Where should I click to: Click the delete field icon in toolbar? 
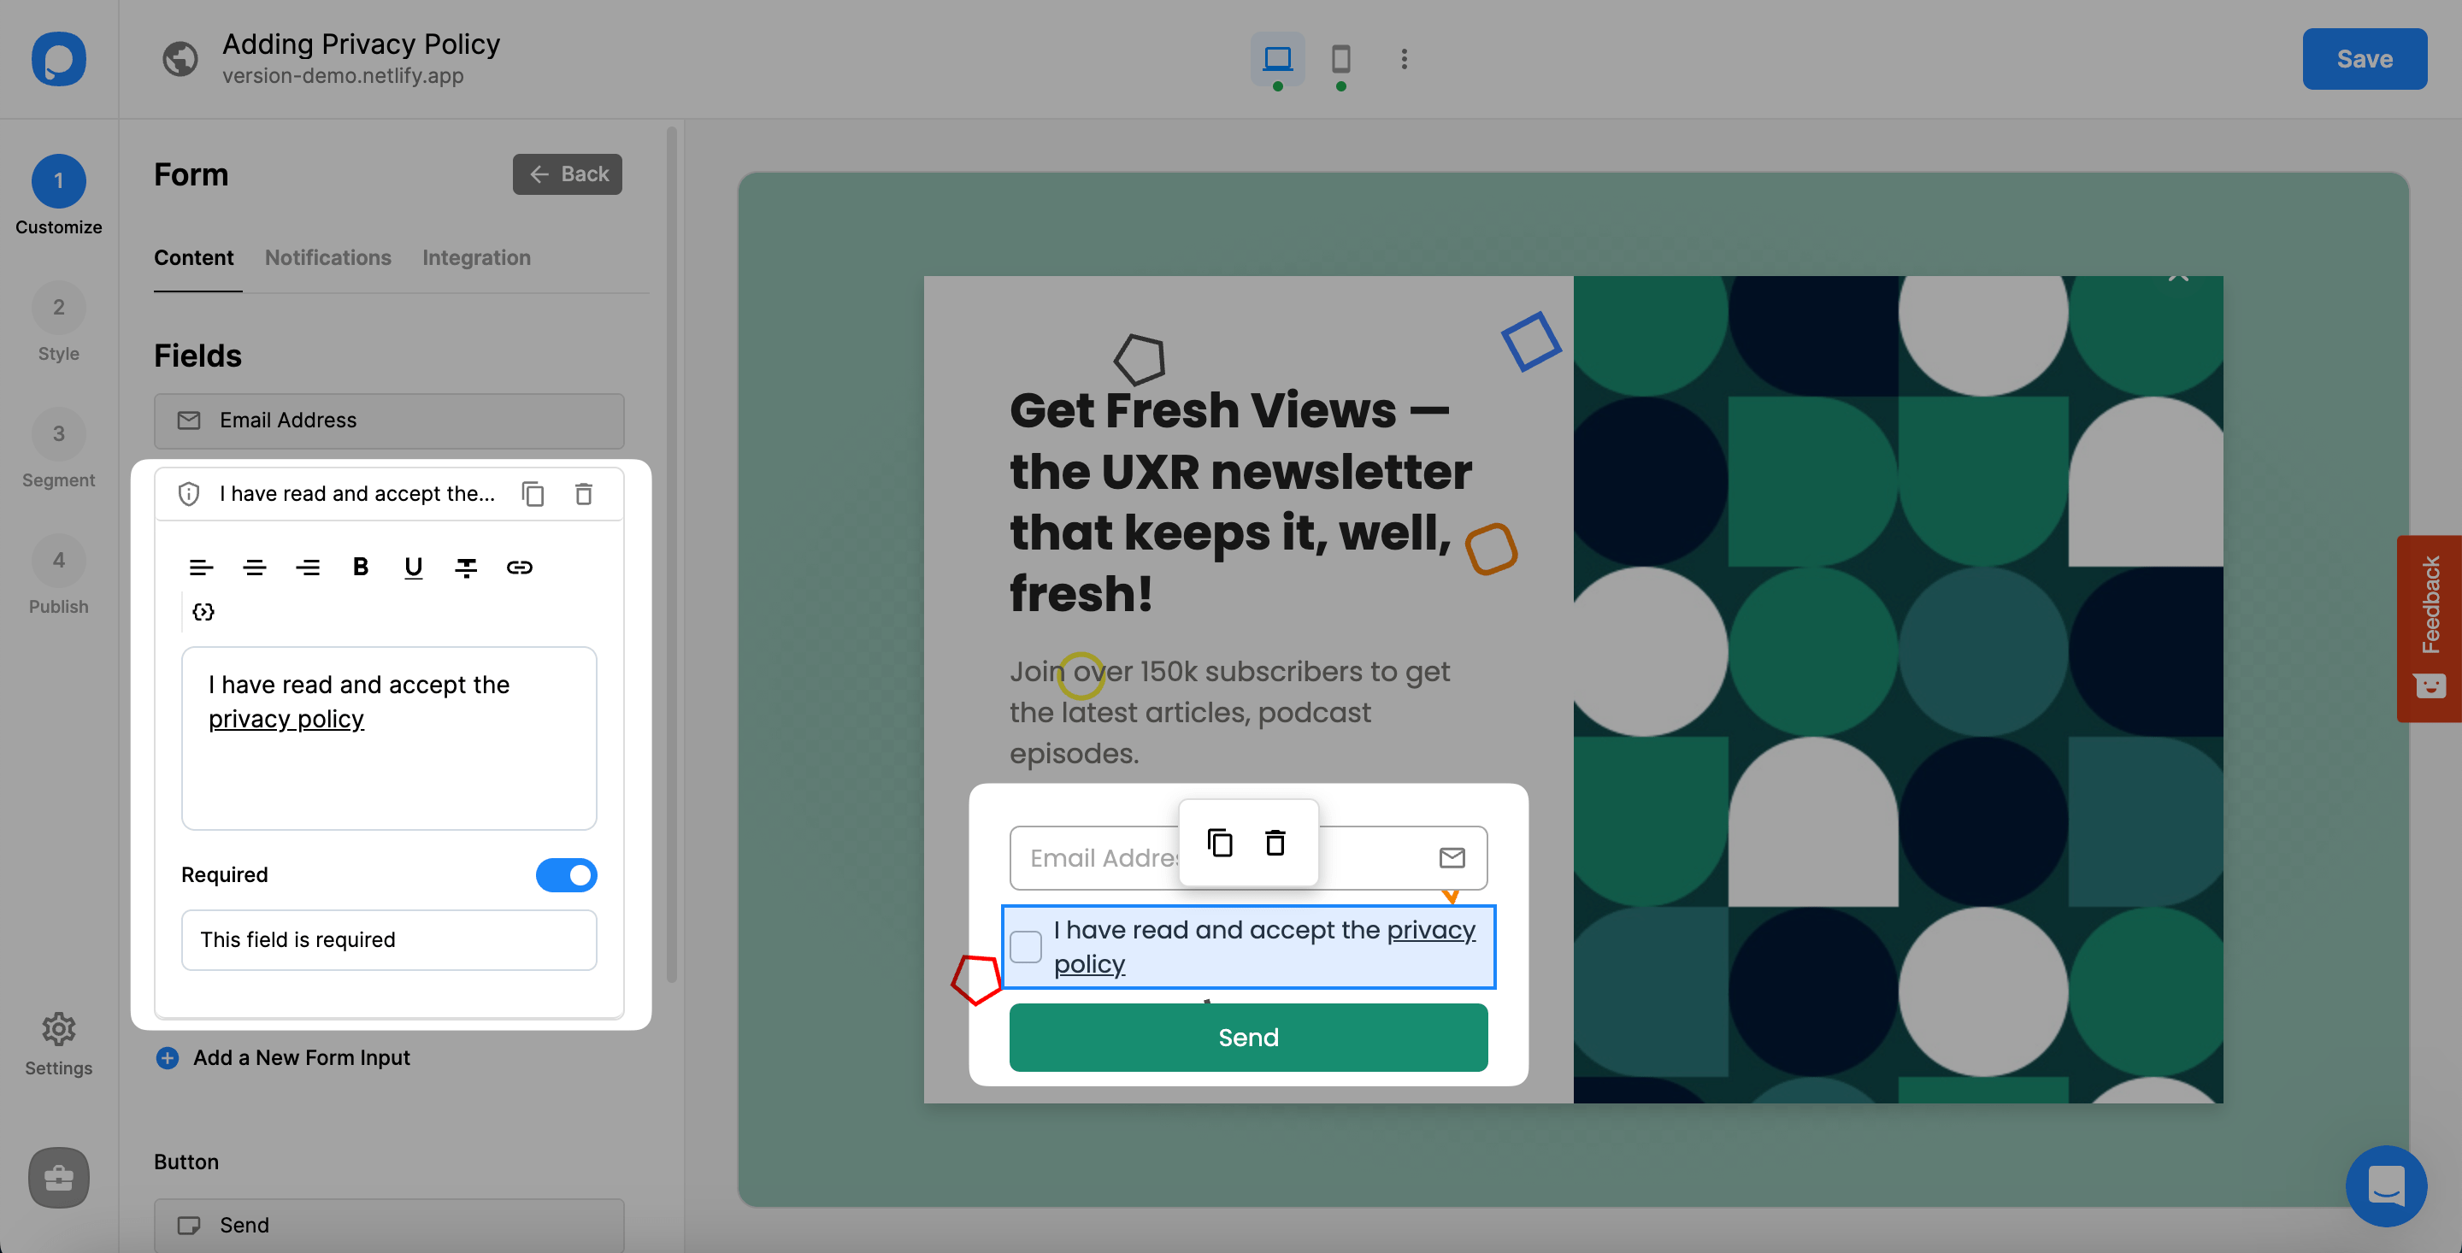(583, 492)
